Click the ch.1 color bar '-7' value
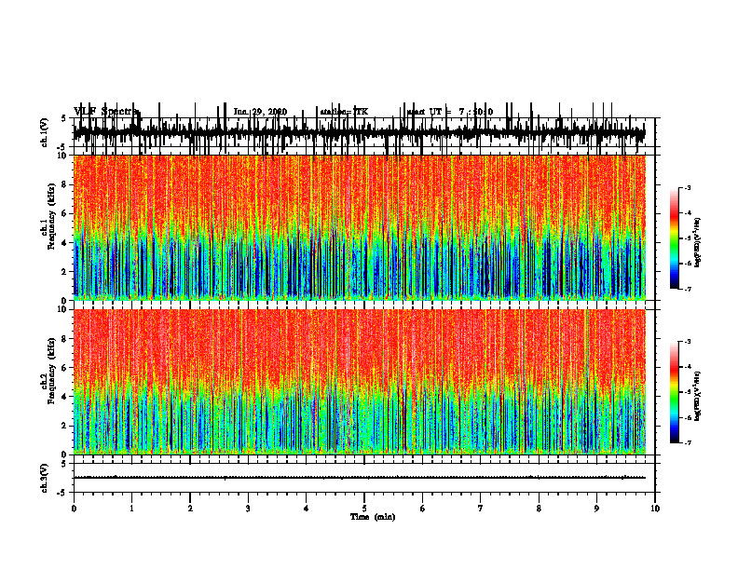This screenshot has width=738, height=570. (x=687, y=289)
